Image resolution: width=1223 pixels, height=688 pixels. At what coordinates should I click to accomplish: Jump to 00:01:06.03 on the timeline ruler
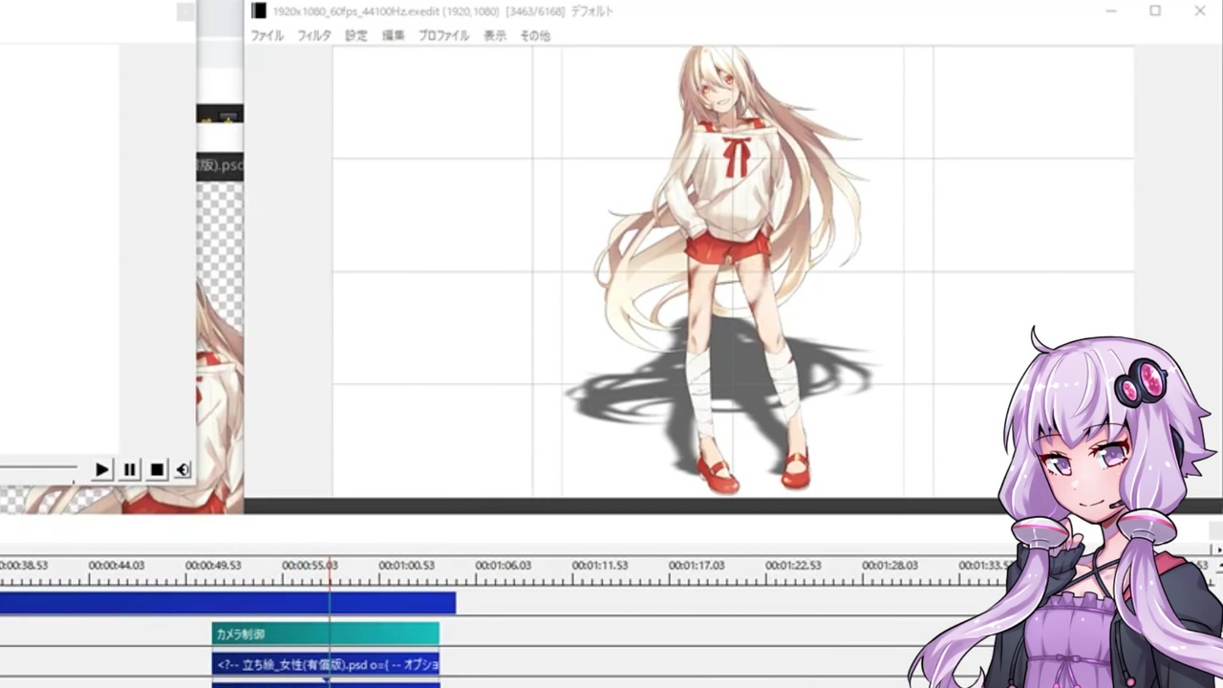click(504, 566)
